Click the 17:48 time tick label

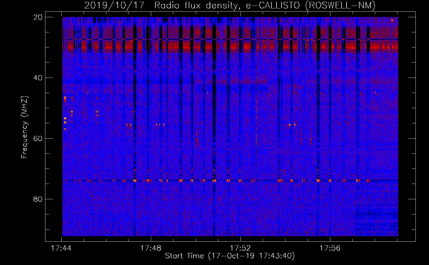coord(151,248)
